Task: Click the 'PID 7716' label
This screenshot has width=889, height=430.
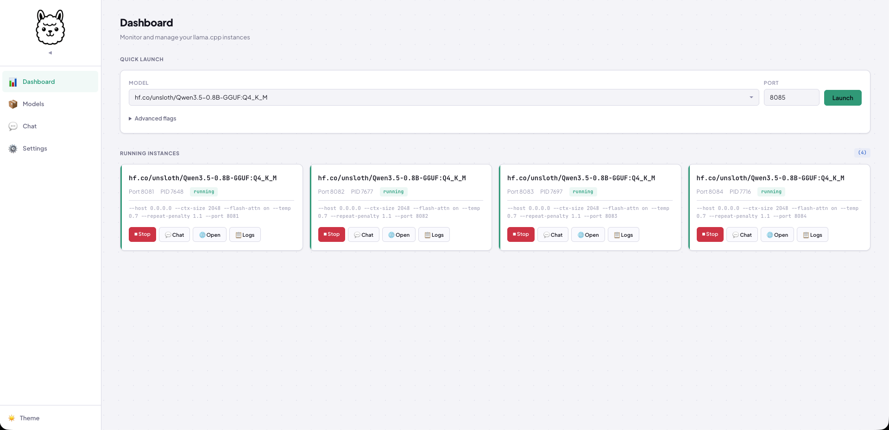Action: [740, 192]
